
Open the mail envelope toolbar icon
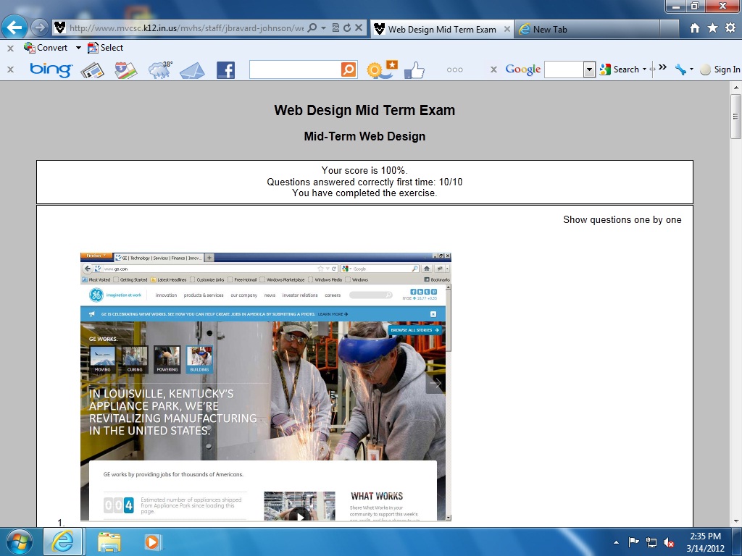(x=192, y=70)
